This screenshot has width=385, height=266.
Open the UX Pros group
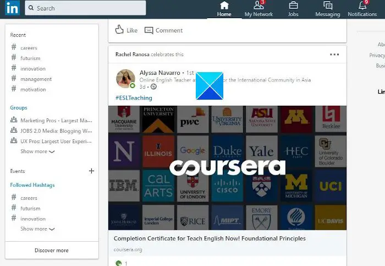(56, 142)
